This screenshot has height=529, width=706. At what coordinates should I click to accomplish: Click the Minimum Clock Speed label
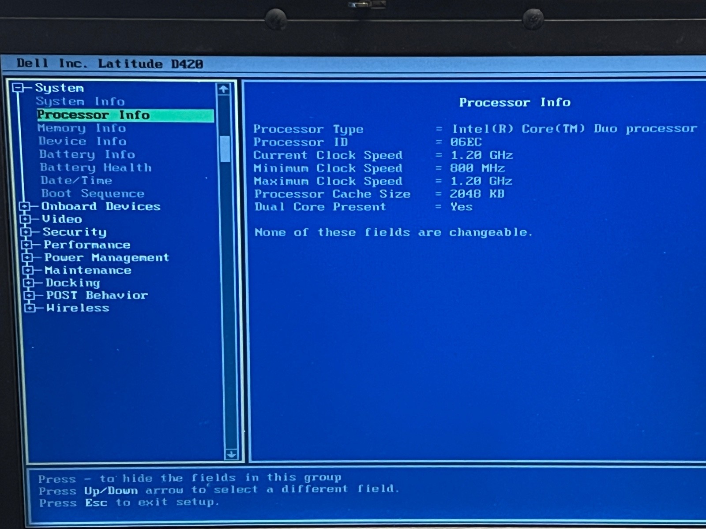328,168
